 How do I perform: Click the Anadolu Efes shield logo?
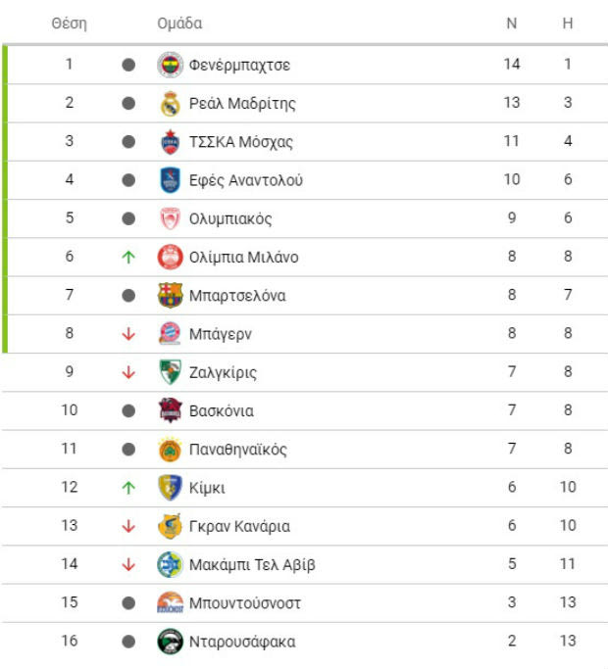click(170, 180)
